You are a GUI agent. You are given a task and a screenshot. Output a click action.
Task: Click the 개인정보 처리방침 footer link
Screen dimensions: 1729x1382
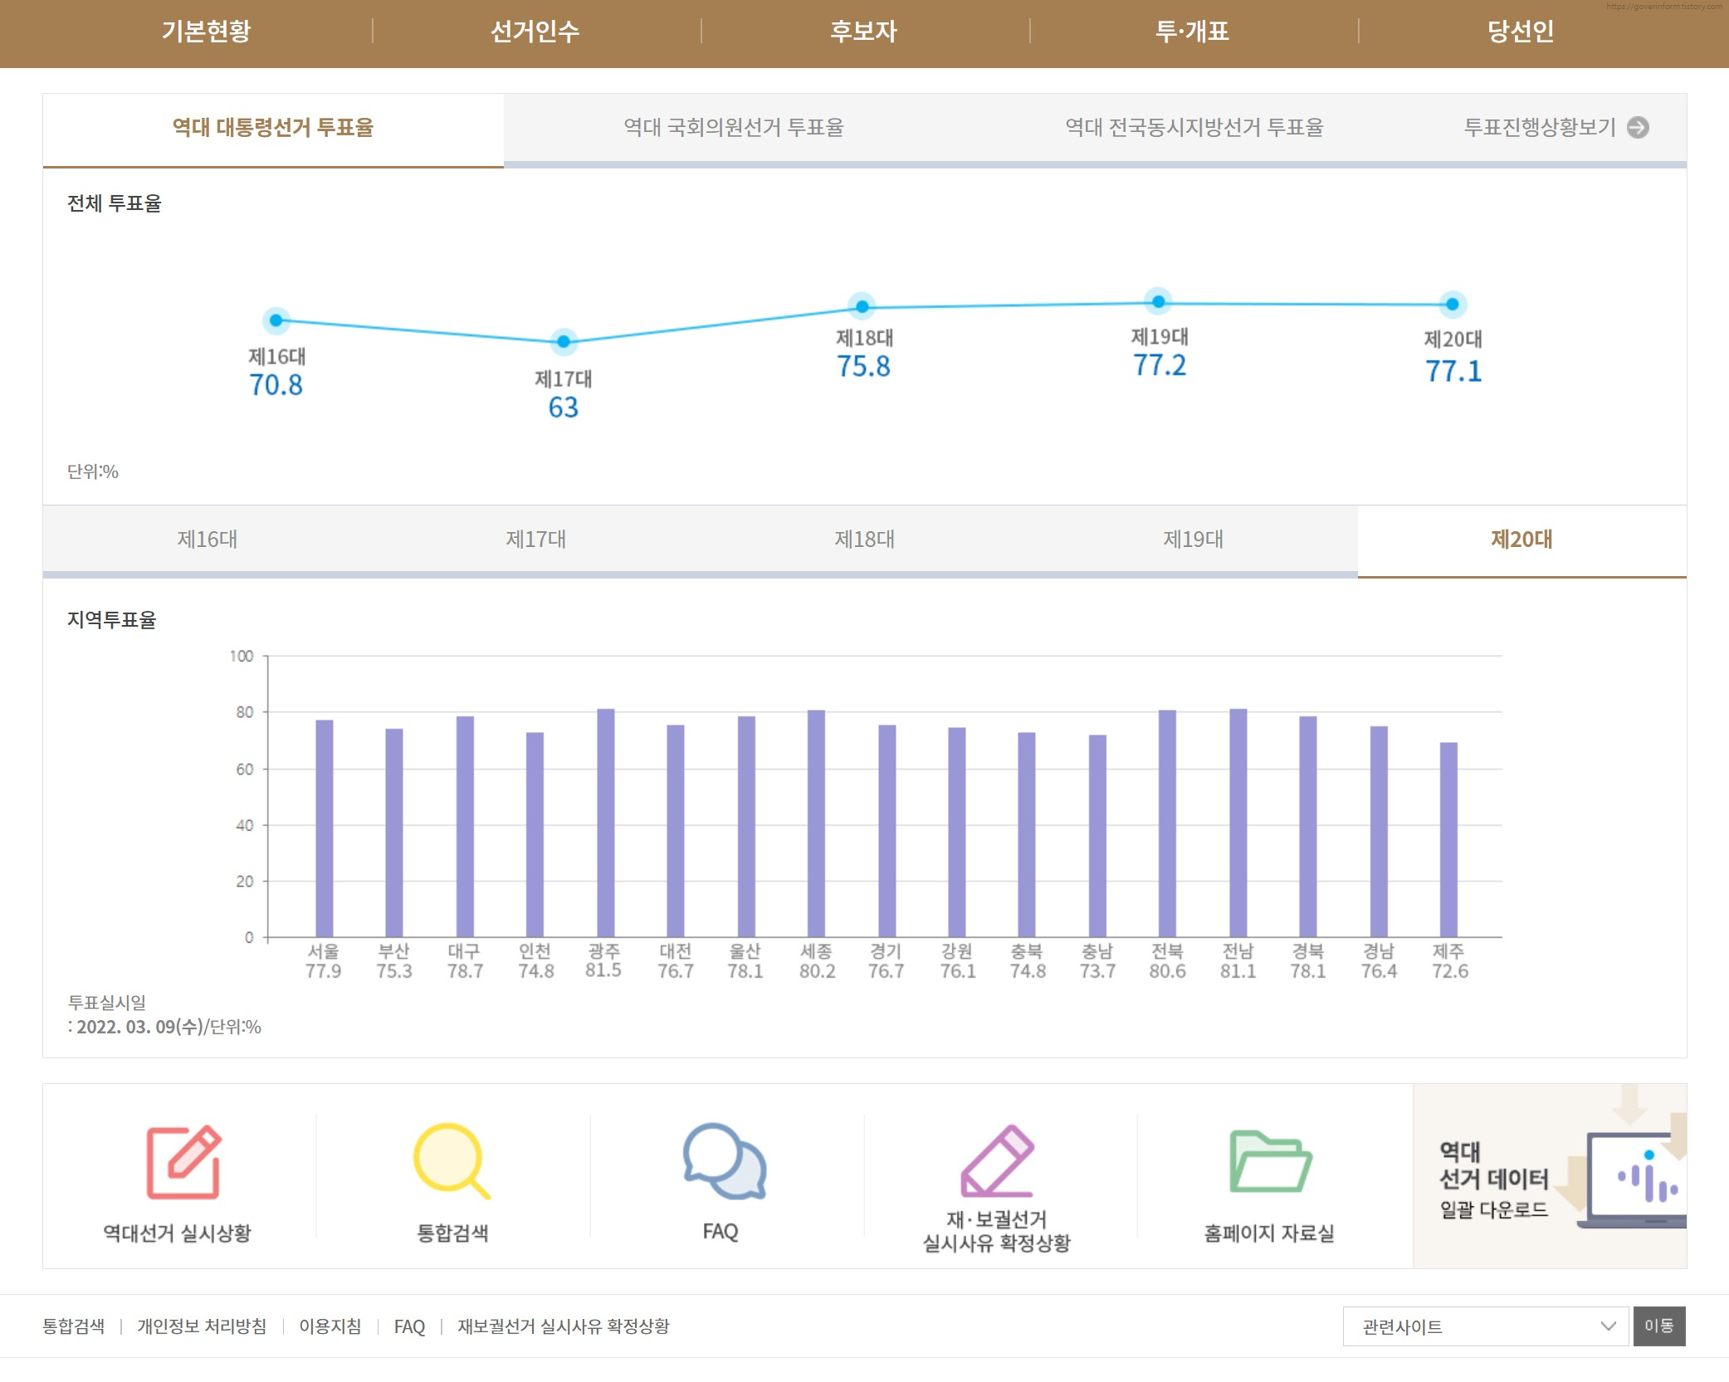(x=202, y=1326)
